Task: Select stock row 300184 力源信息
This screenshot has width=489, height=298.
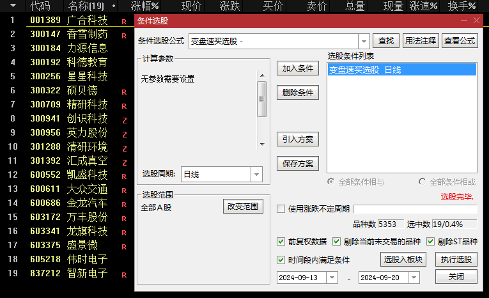Action: pos(67,48)
